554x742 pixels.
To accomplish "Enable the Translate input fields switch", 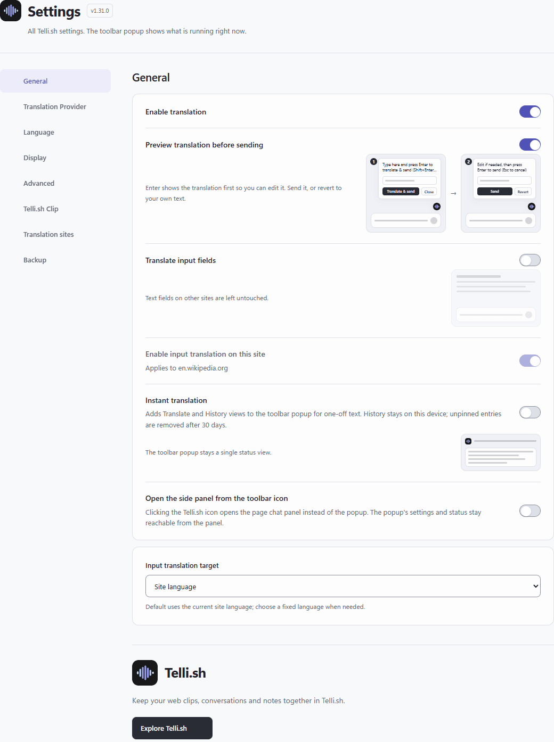I will click(530, 260).
